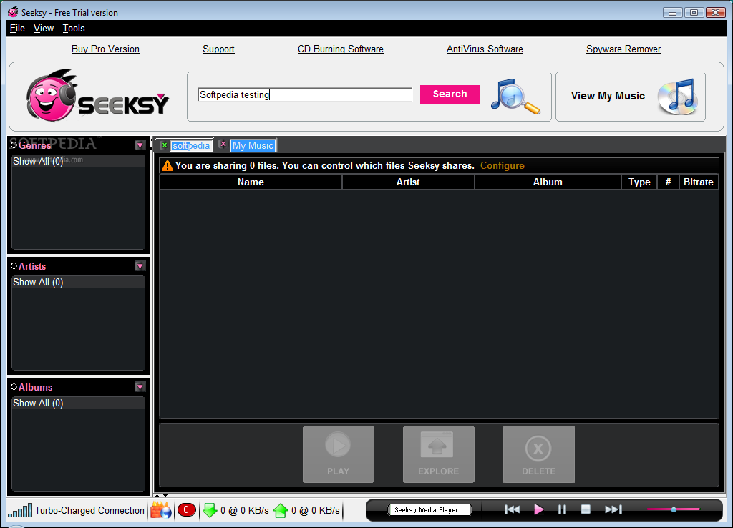Open the File menu
Screen dimensions: 733x528
17,28
